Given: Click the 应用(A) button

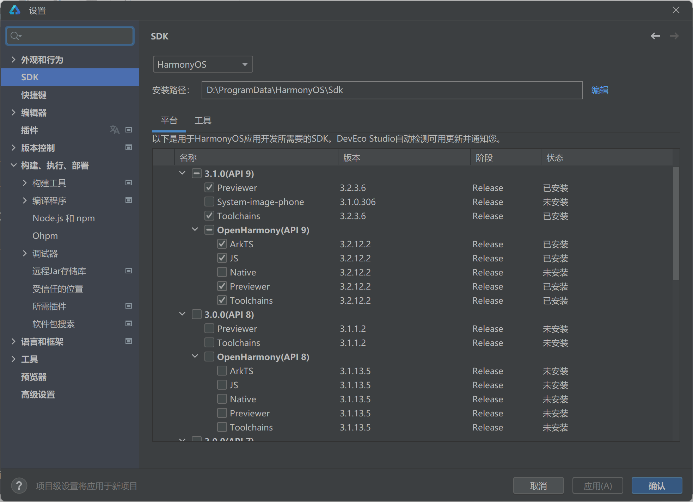Looking at the screenshot, I should 597,486.
